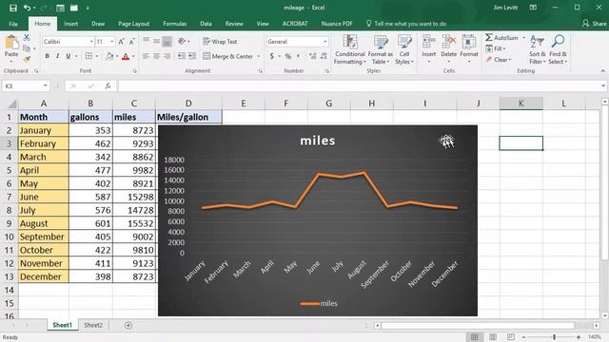Toggle Underline formatting
The image size is (609, 342).
pyautogui.click(x=68, y=56)
